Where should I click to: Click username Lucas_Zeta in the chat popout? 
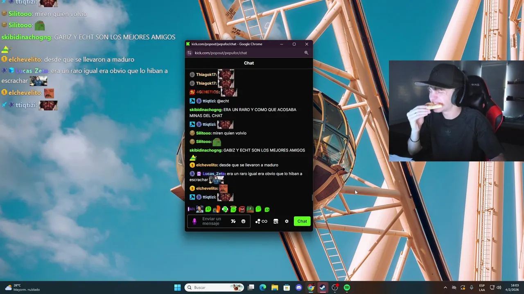[214, 174]
